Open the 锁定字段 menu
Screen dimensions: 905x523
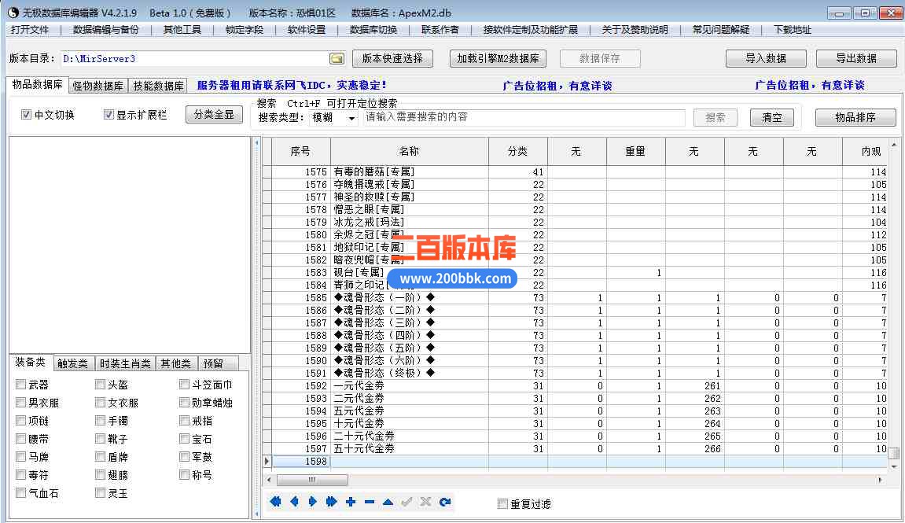[x=245, y=29]
